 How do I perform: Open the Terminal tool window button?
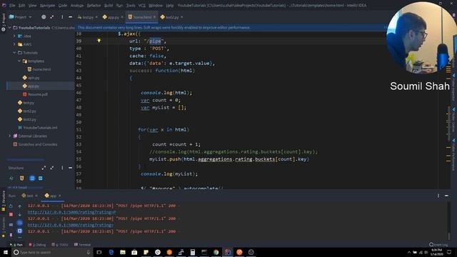click(x=83, y=245)
